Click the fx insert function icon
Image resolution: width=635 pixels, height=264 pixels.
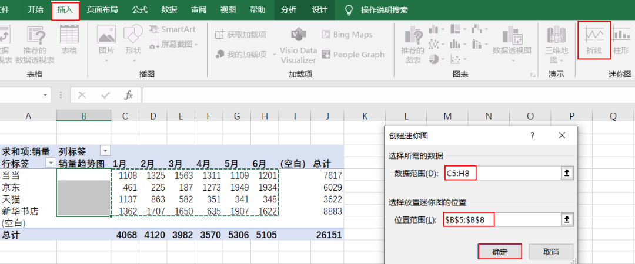tap(128, 95)
